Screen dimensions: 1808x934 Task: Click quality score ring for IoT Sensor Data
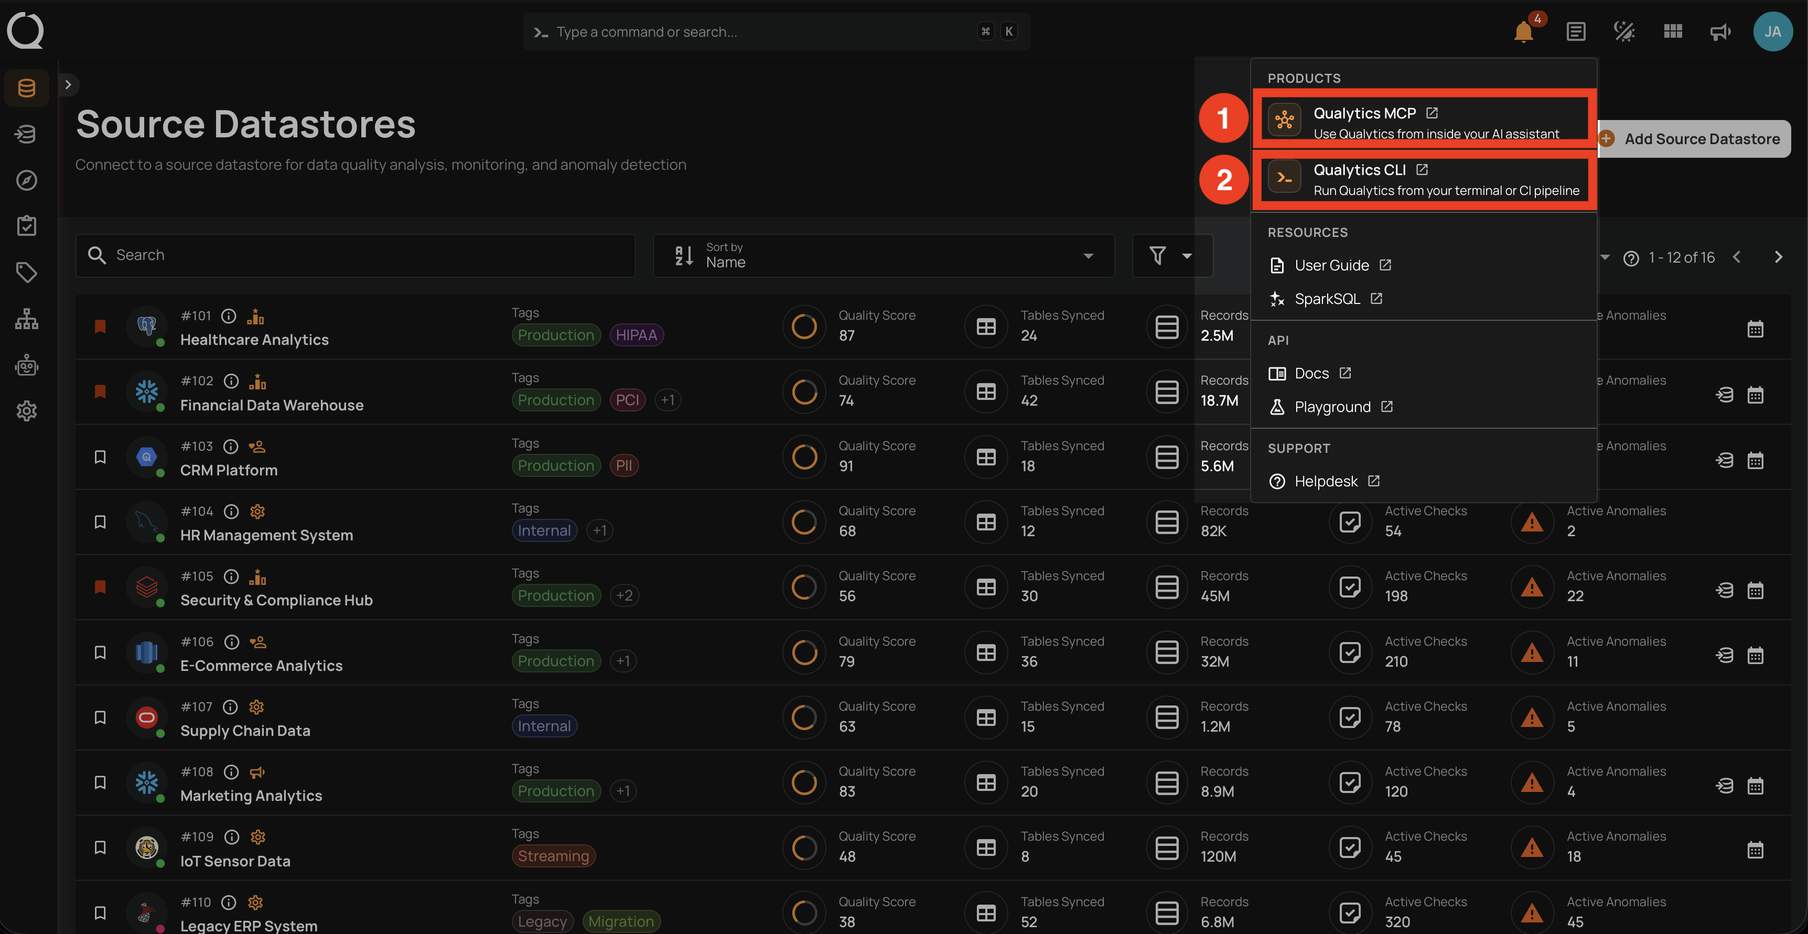click(804, 848)
